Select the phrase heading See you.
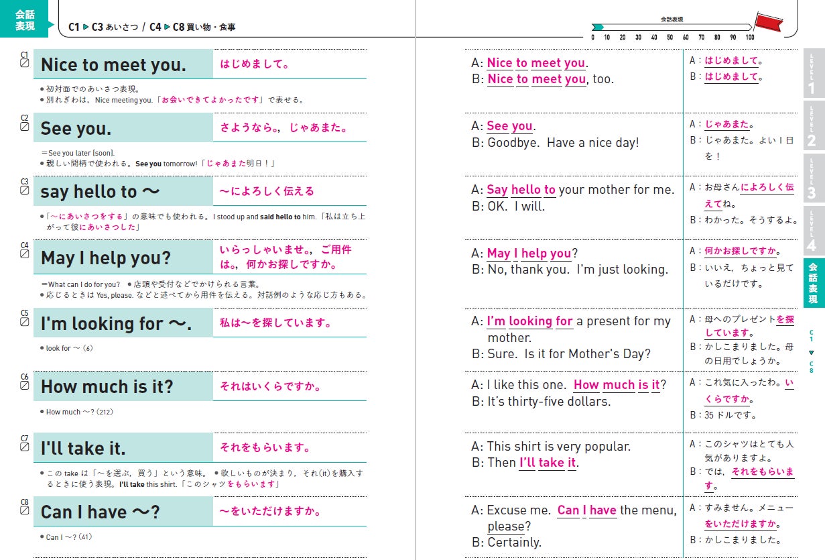 (x=76, y=128)
